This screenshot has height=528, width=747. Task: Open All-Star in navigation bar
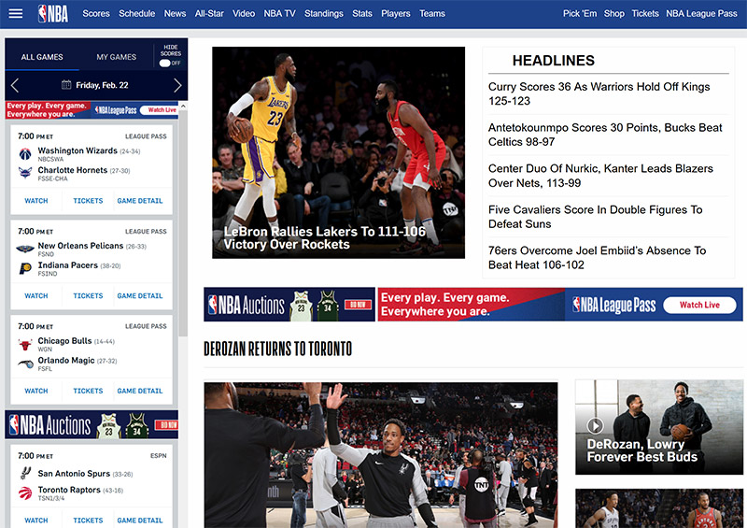pos(209,14)
